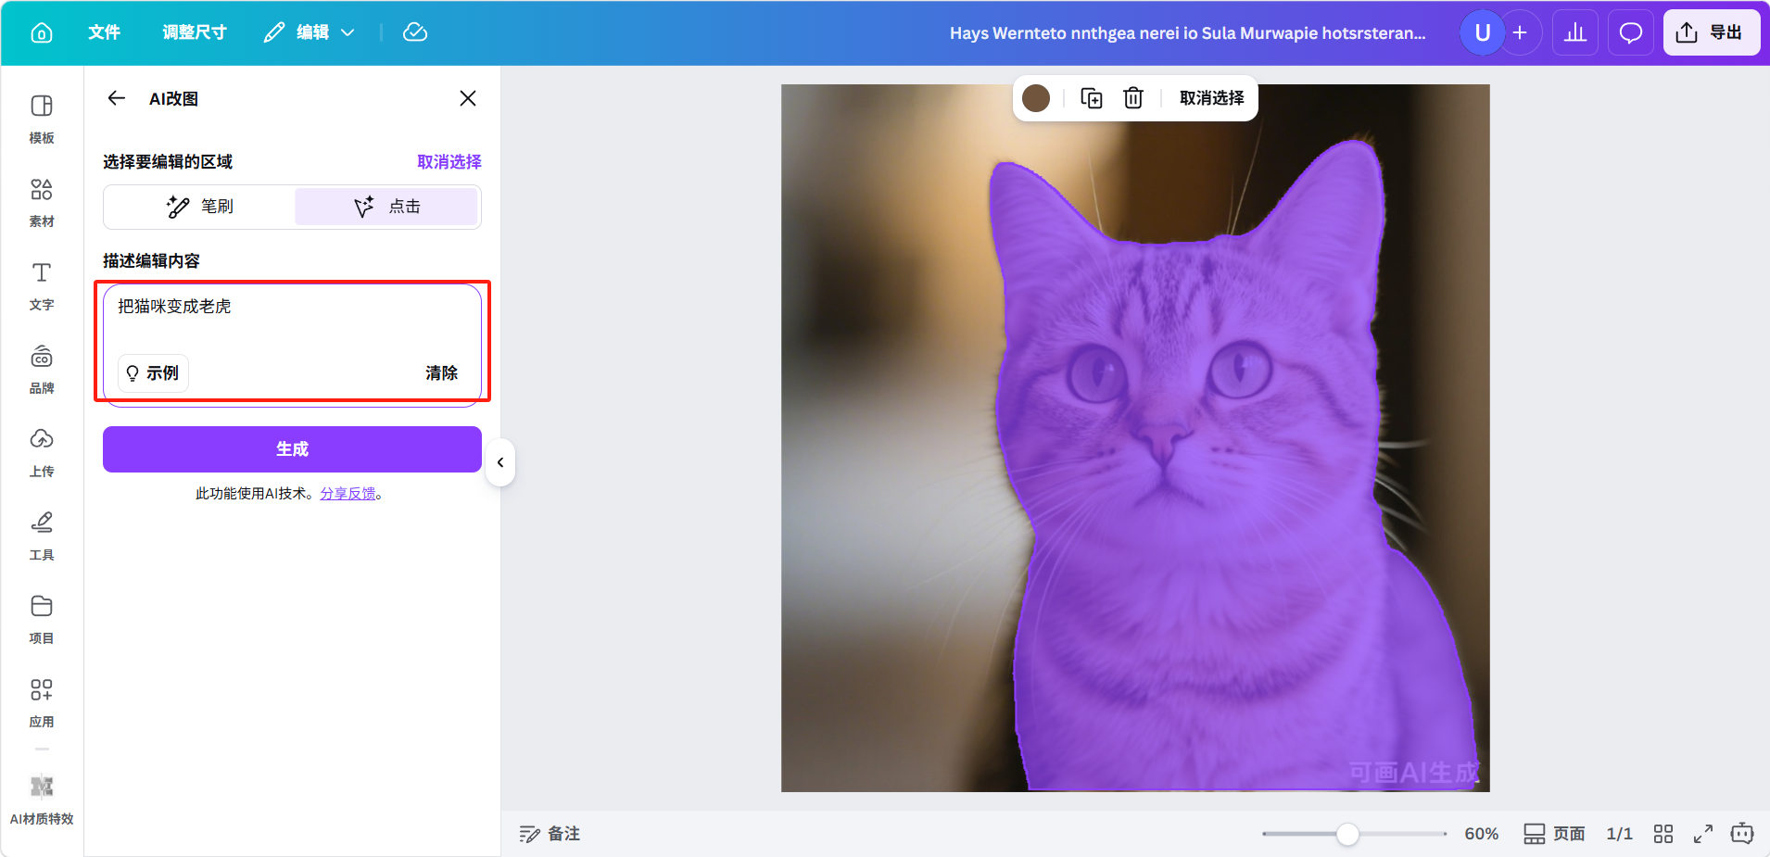Select the 文字 text tool in sidebar

[42, 285]
